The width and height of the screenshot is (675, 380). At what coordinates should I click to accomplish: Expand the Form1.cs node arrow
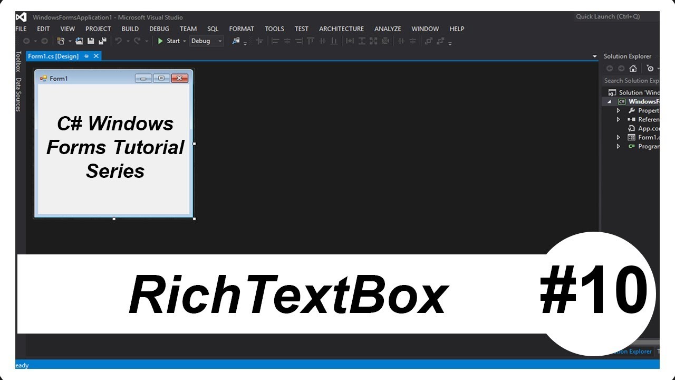click(x=619, y=138)
